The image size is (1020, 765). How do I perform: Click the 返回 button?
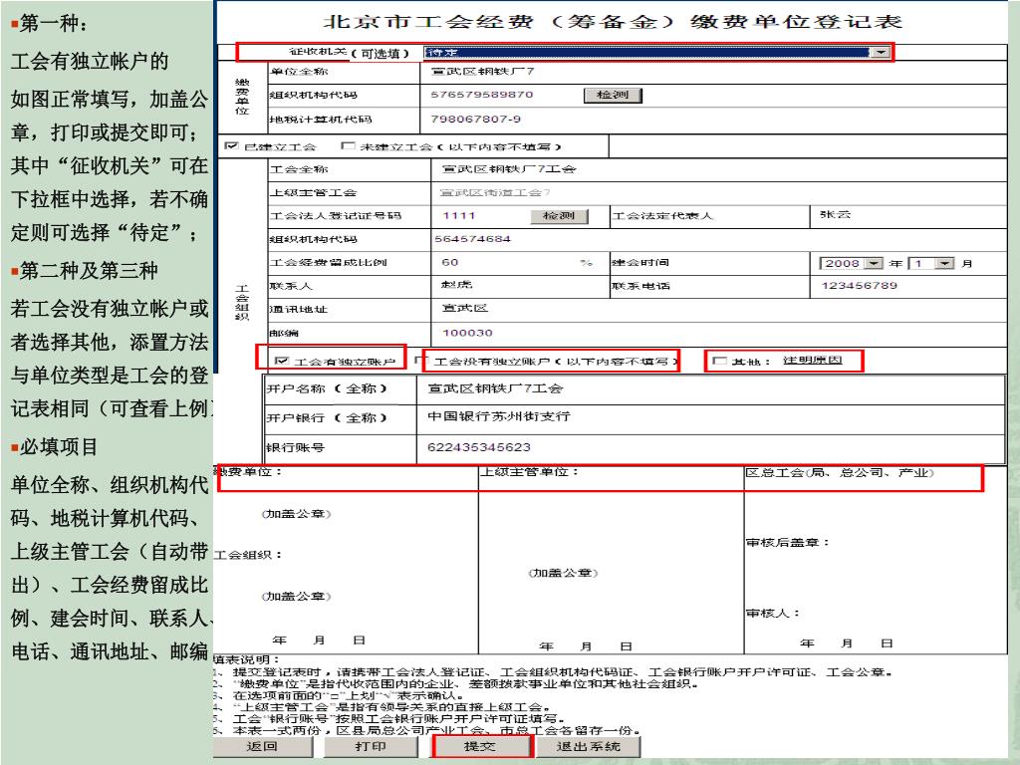tap(263, 747)
